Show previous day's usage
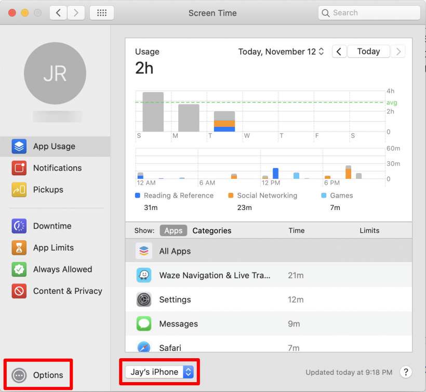The image size is (426, 392). pyautogui.click(x=339, y=51)
